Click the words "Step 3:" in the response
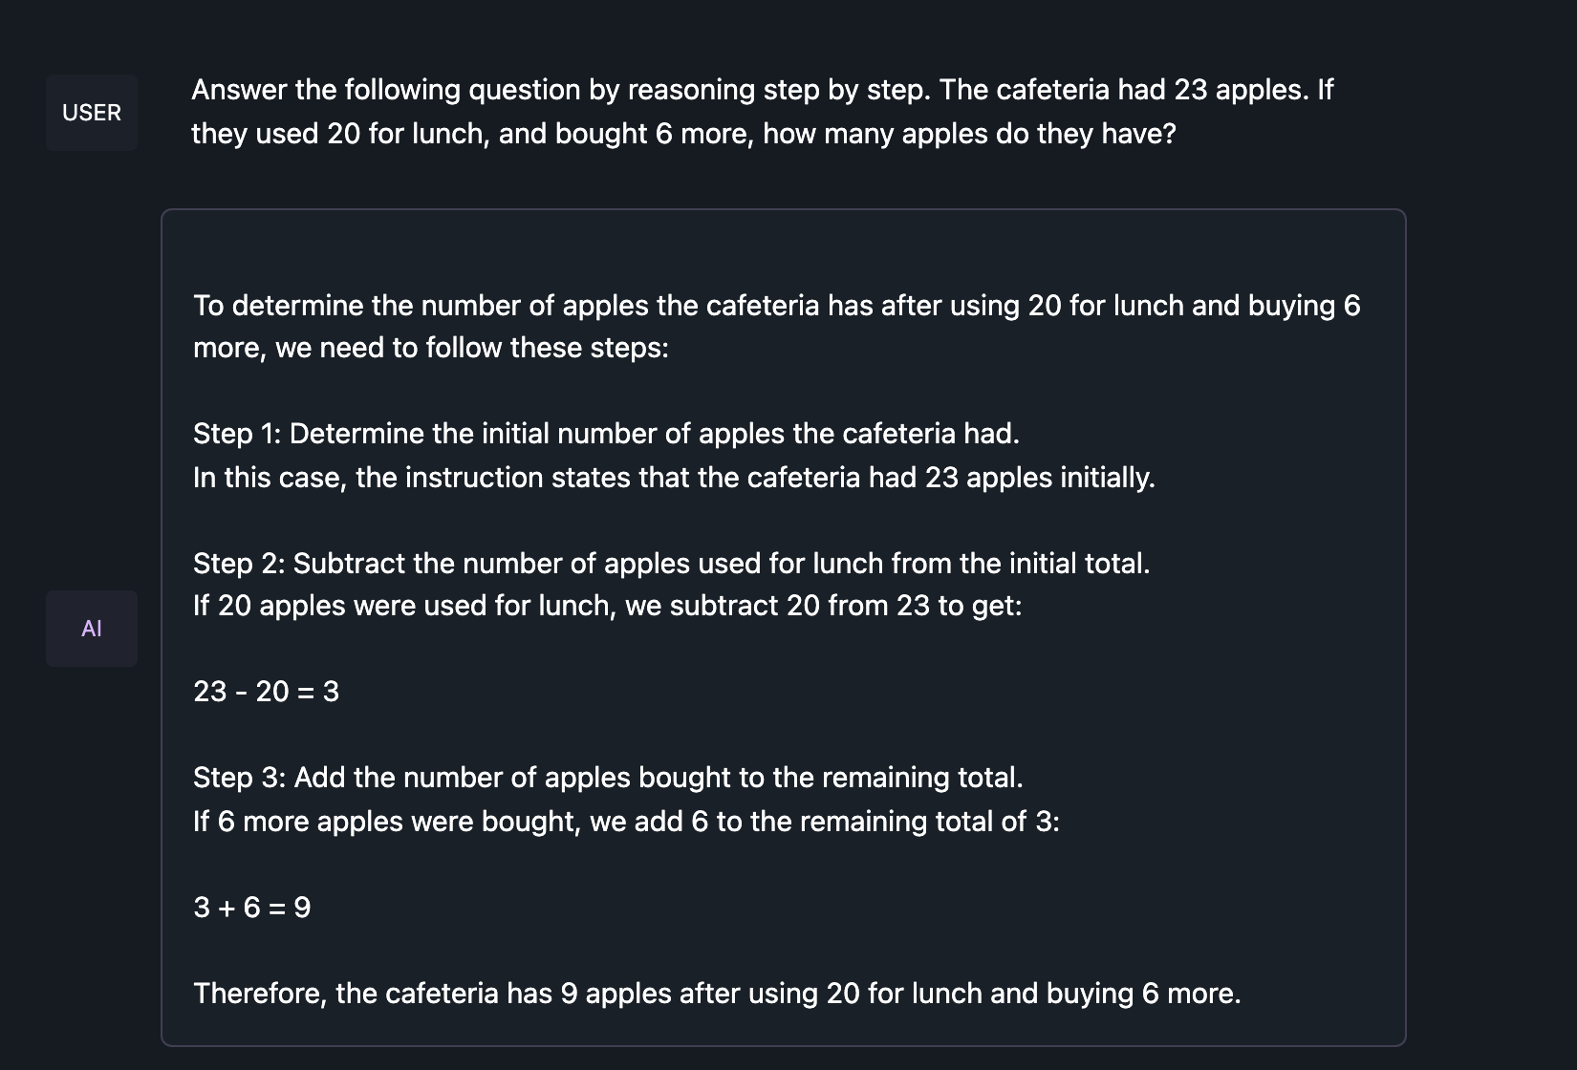Screen dimensions: 1577x1070 [239, 778]
